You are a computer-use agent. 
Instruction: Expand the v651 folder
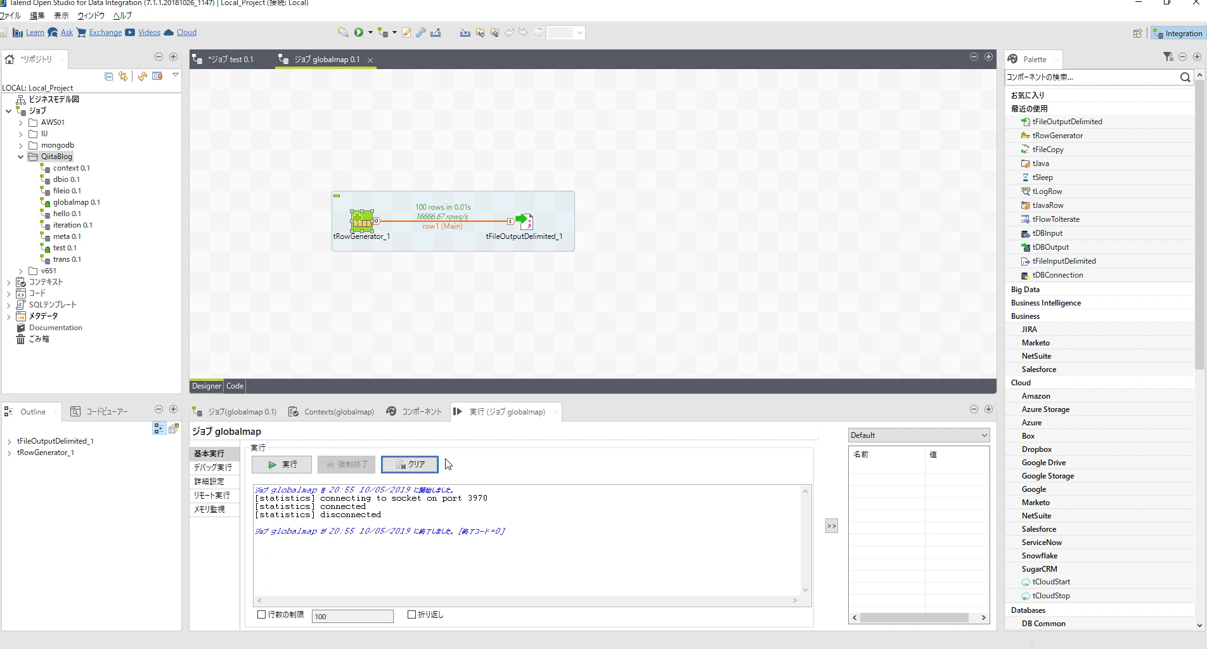[20, 271]
